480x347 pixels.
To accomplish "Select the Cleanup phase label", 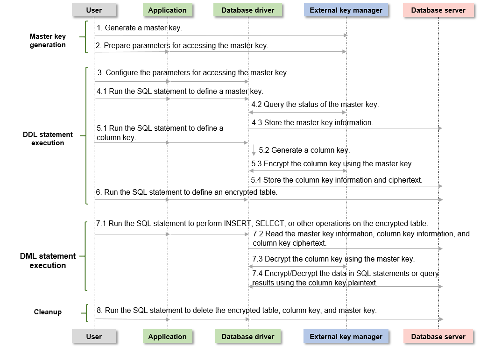I will click(x=48, y=312).
